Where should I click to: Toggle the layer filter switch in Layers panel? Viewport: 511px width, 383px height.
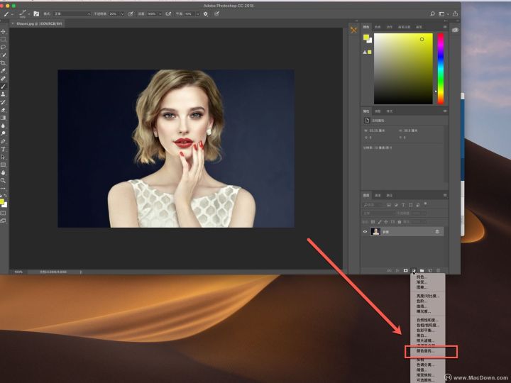425,204
